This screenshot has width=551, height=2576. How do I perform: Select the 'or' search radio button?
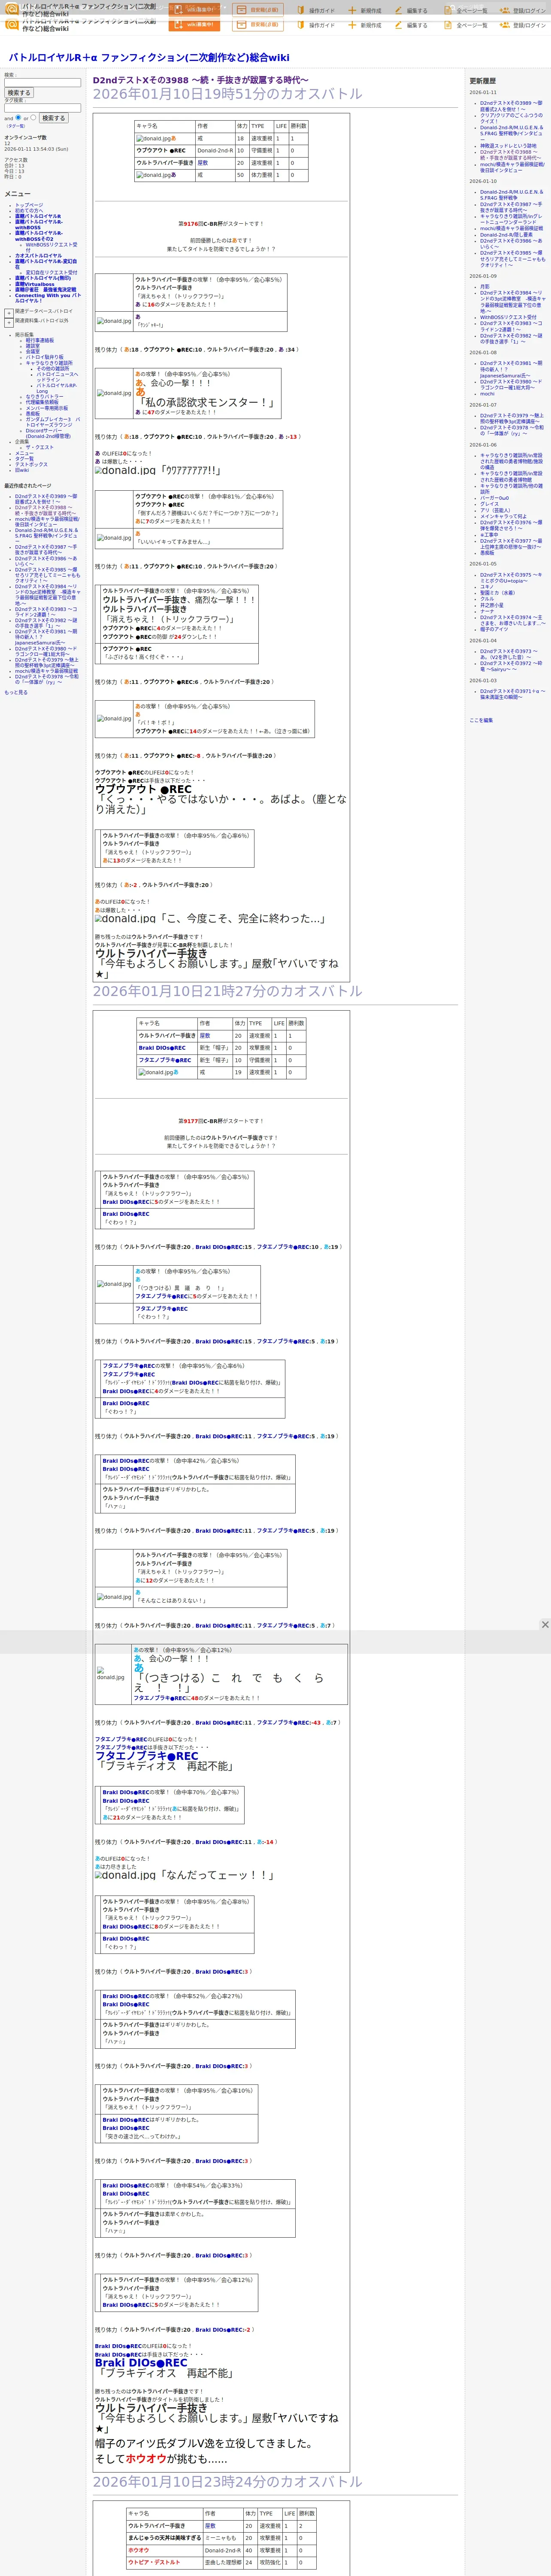click(x=33, y=117)
